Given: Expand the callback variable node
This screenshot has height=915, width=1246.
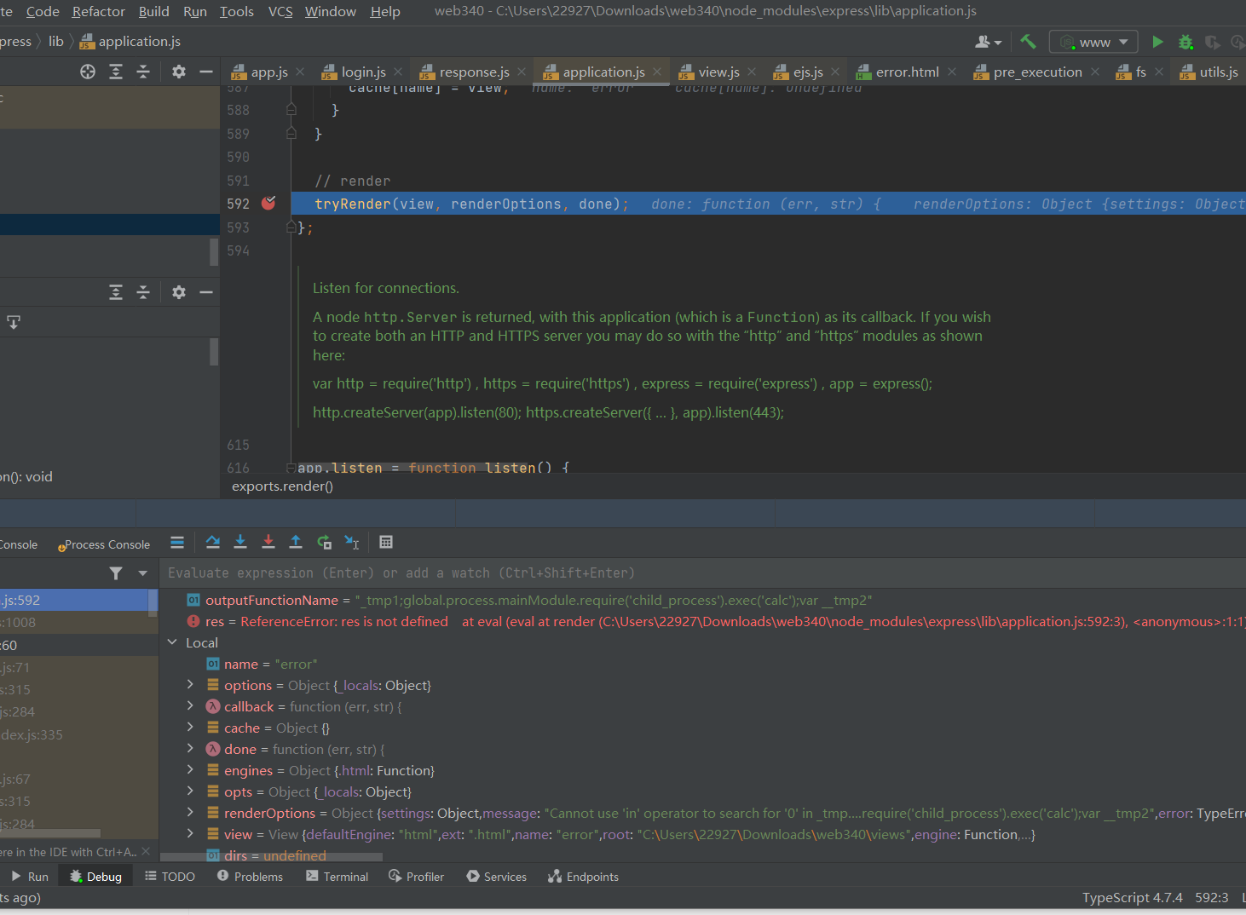Looking at the screenshot, I should (x=190, y=706).
